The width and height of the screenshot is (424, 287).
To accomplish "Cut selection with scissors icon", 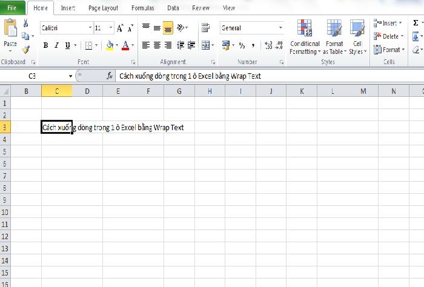I will [x=25, y=24].
